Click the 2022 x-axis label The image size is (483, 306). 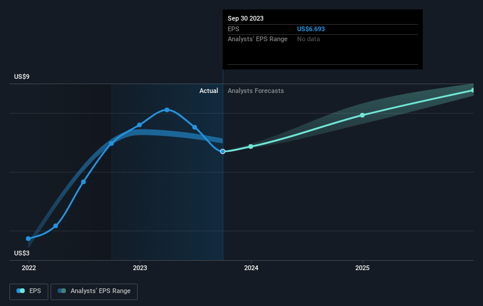click(29, 268)
